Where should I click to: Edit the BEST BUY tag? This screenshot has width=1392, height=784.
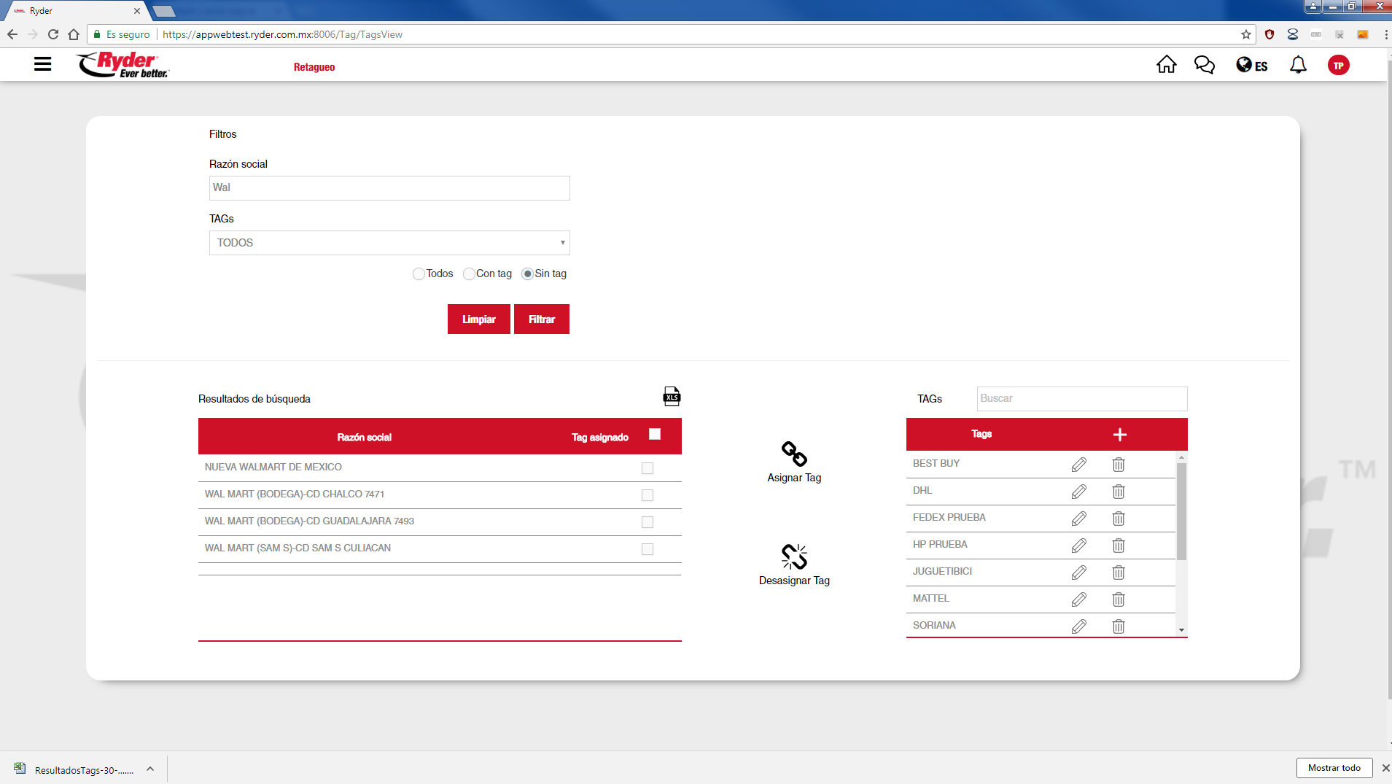click(1079, 465)
